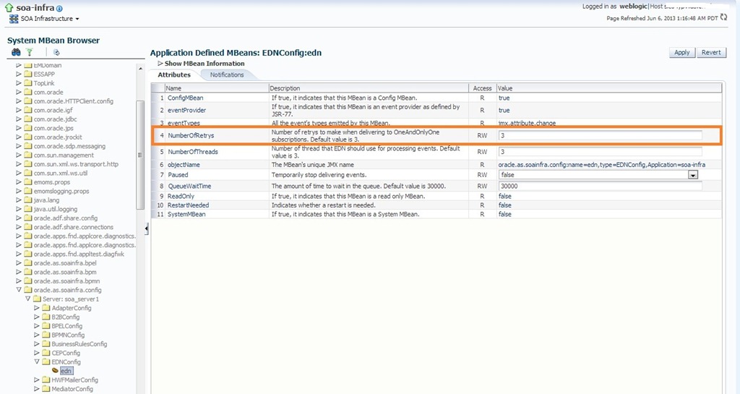Open the Paused value dropdown
This screenshot has height=394, width=740.
[692, 175]
